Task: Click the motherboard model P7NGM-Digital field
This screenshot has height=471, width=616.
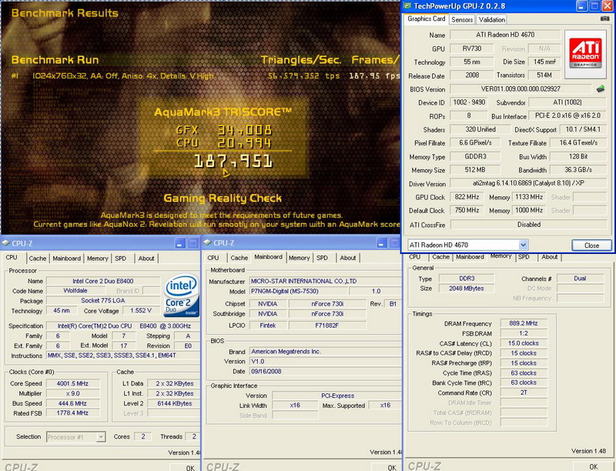Action: click(299, 291)
